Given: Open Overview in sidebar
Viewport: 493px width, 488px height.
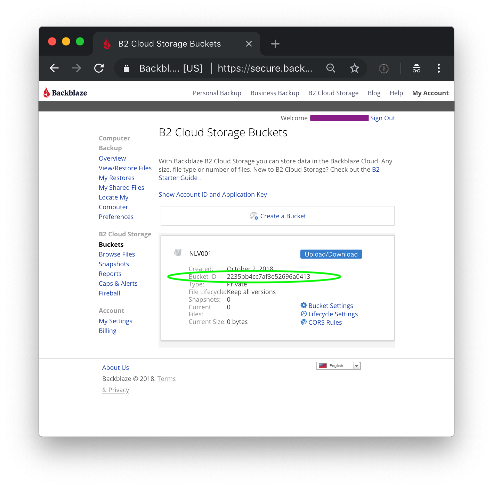Looking at the screenshot, I should coord(112,158).
